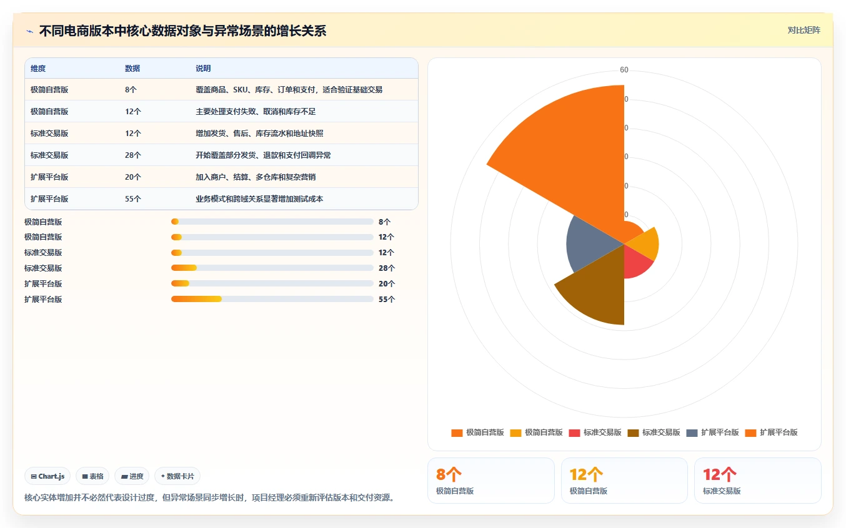Select the amber wedge in the polar chart
The image size is (846, 528).
(644, 243)
